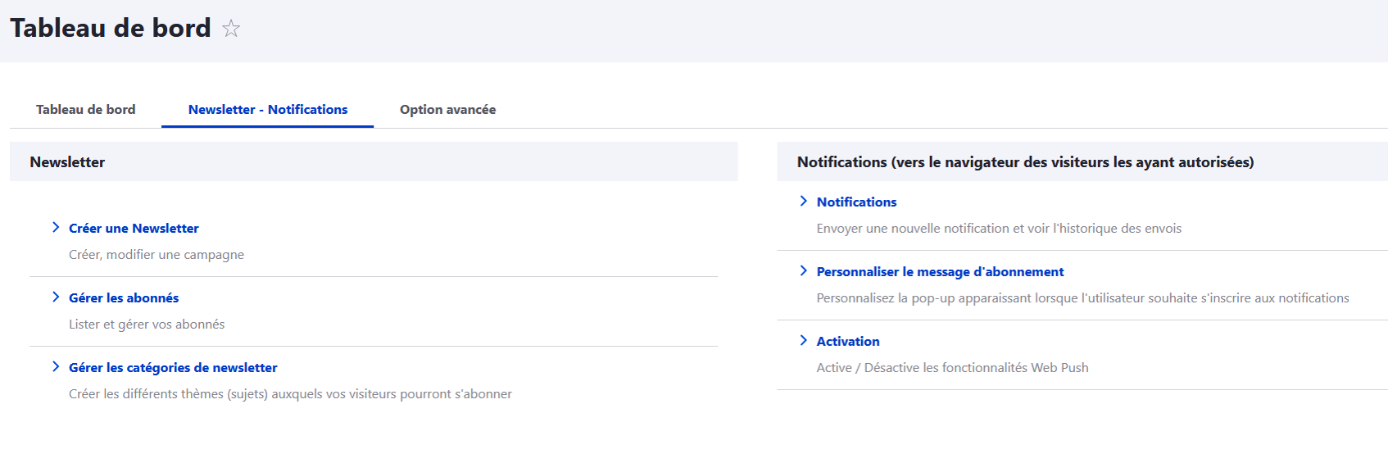
Task: Open the Notifications link under the notifications panel
Action: 856,202
